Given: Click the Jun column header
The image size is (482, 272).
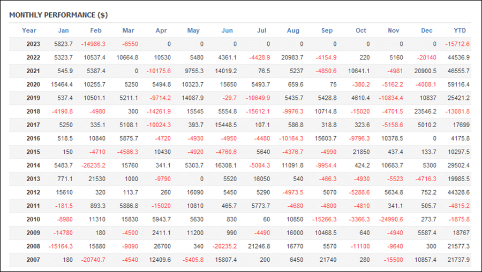Looking at the screenshot, I should click(227, 30).
